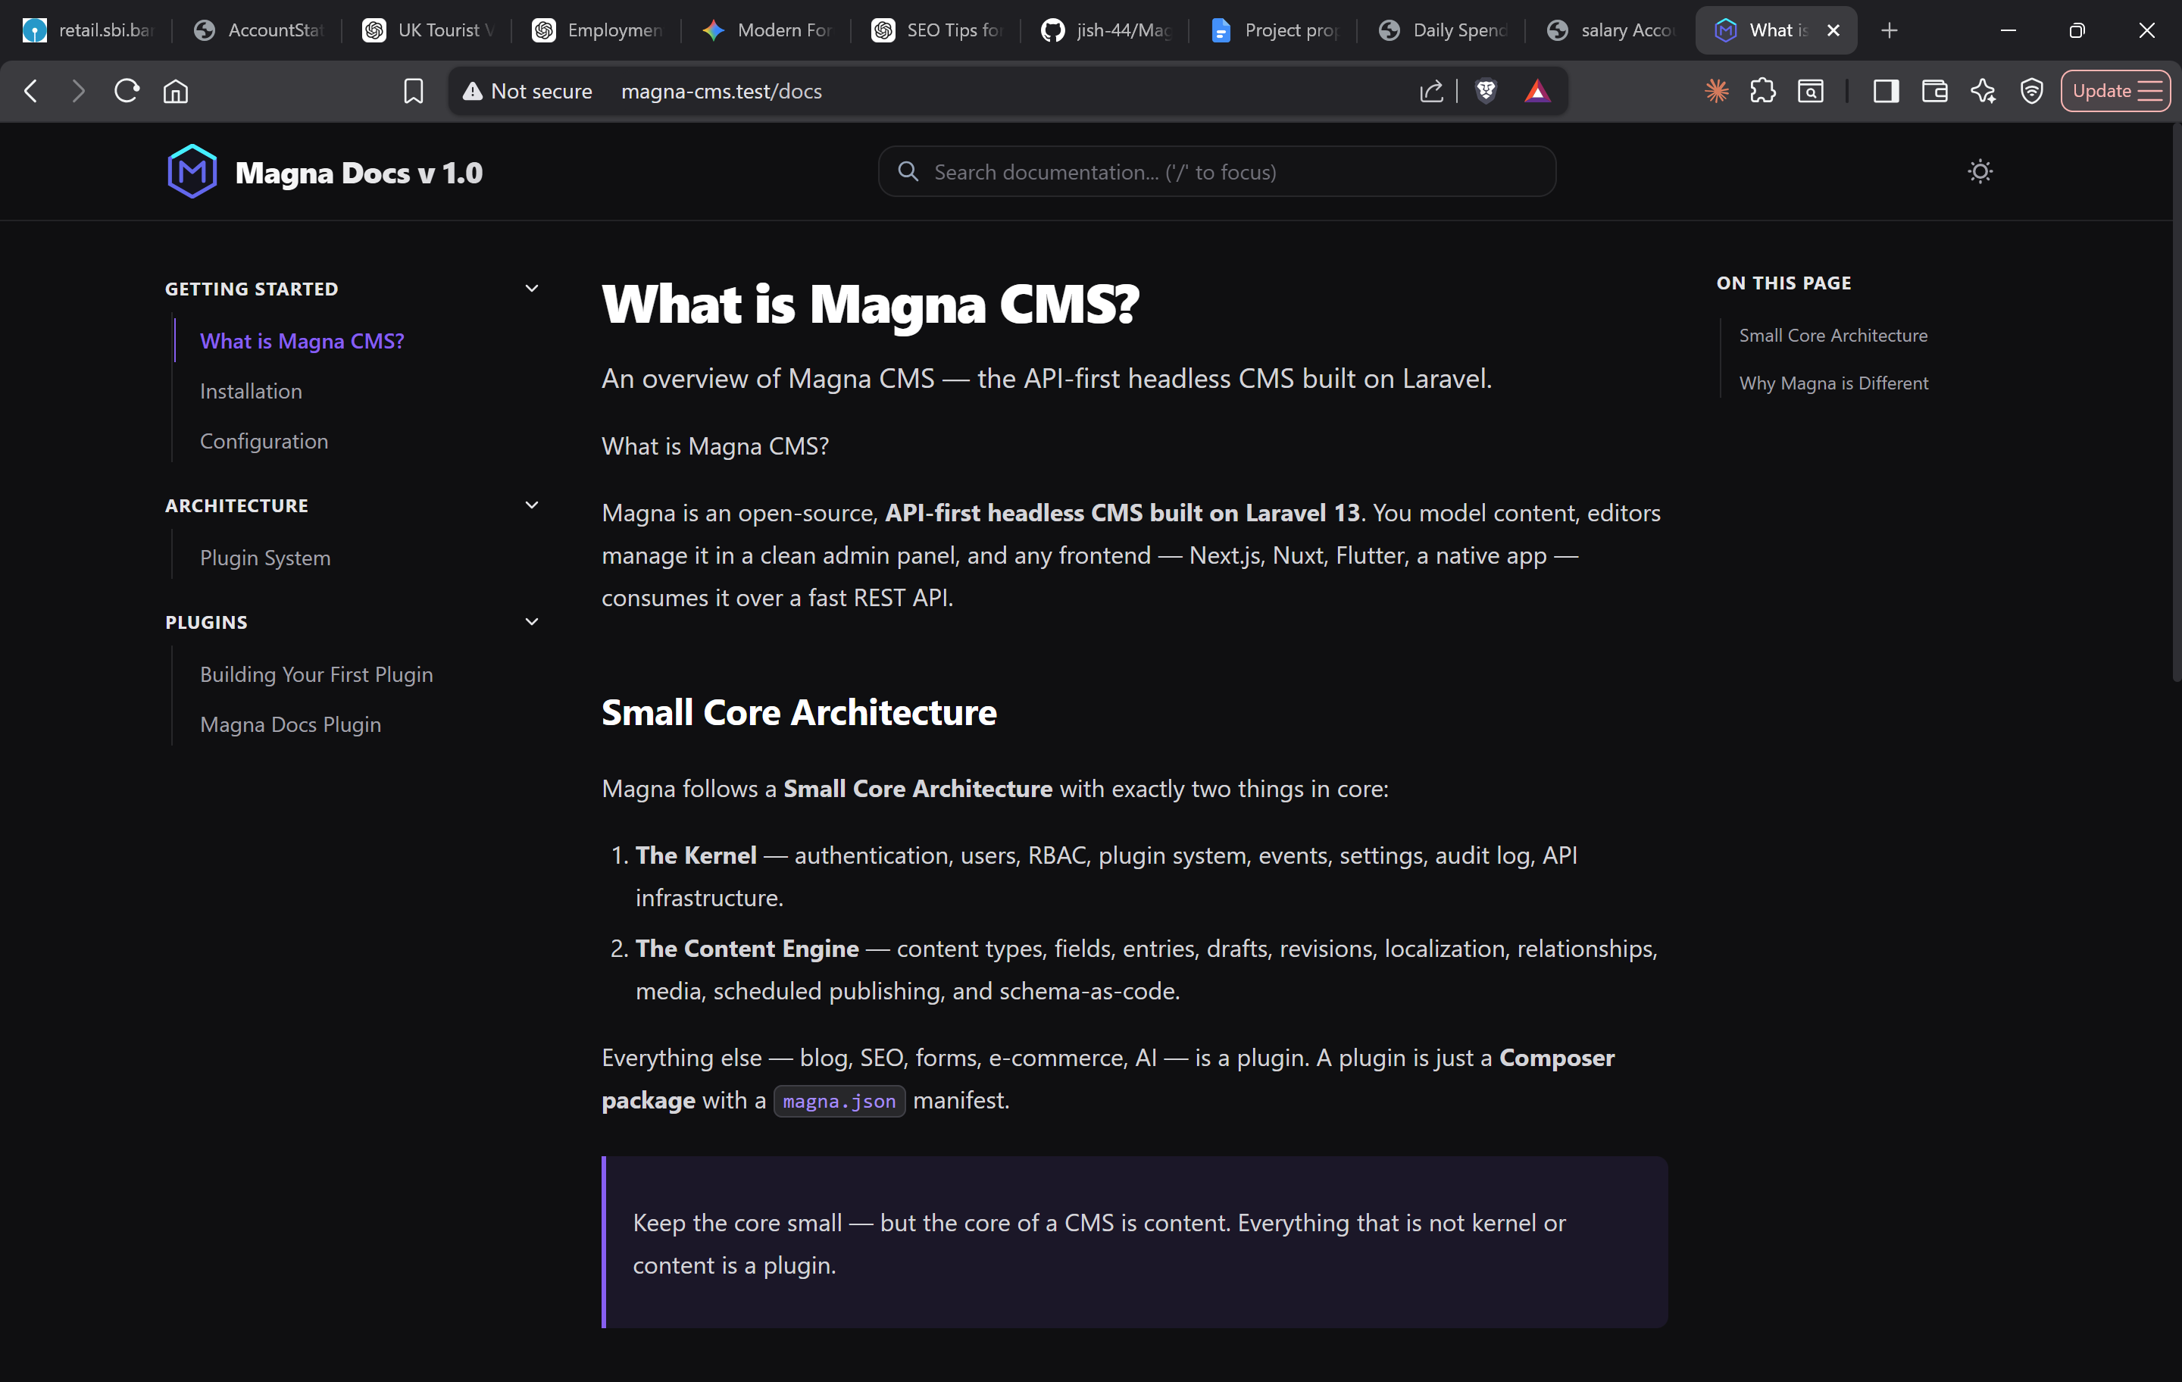
Task: Switch to the Employment tab
Action: 597,30
